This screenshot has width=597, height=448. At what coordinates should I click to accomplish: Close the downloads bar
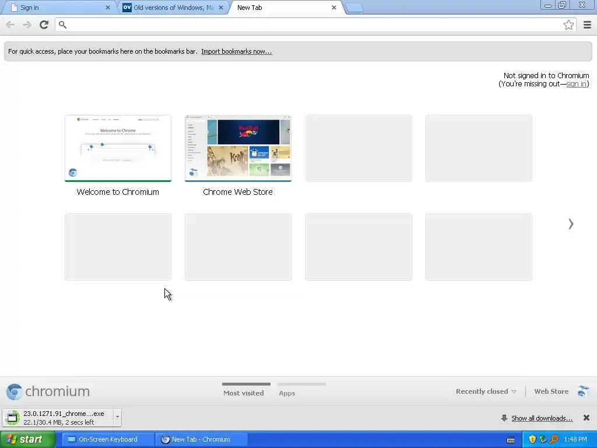pos(587,418)
